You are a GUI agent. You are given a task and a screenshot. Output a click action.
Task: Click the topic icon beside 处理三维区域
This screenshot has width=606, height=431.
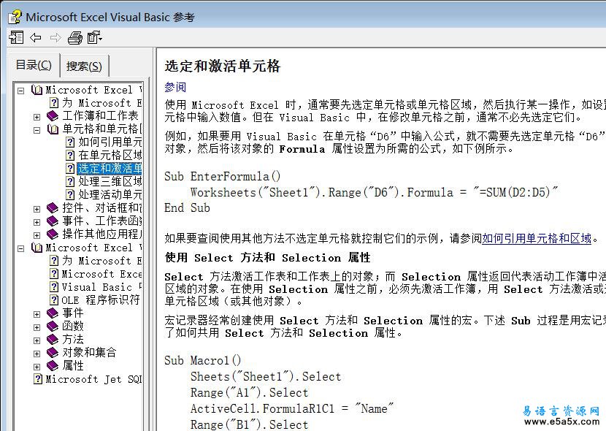point(70,182)
